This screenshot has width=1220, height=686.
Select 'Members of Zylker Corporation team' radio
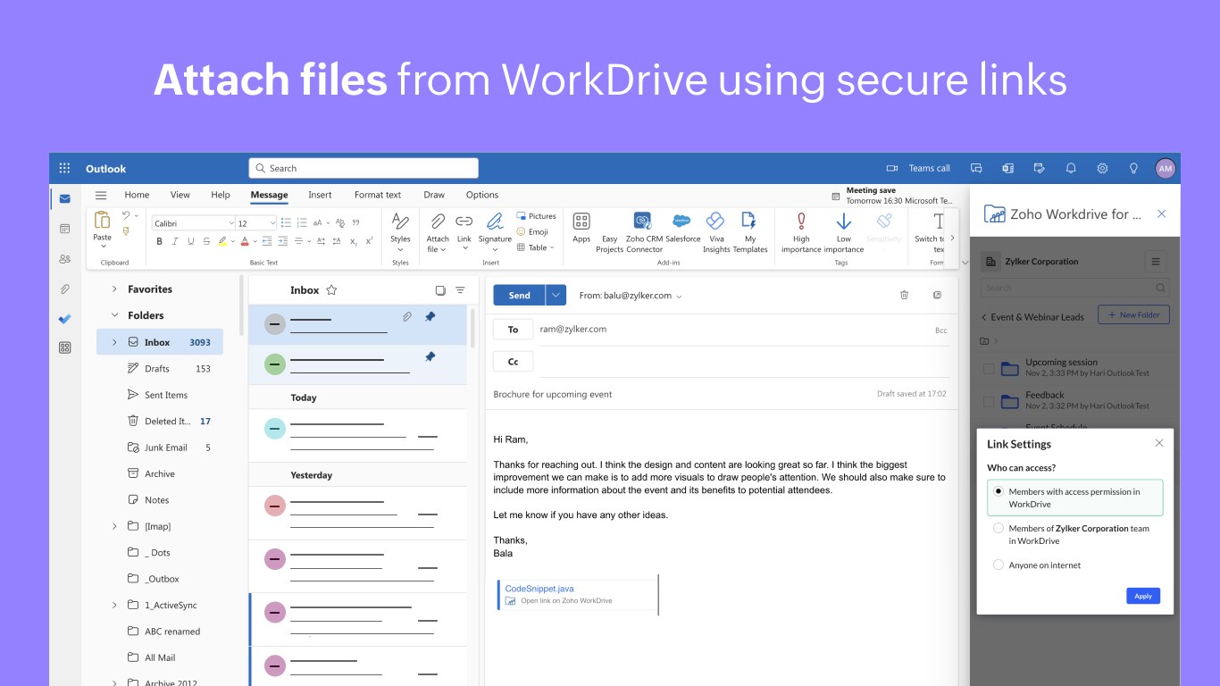tap(999, 528)
